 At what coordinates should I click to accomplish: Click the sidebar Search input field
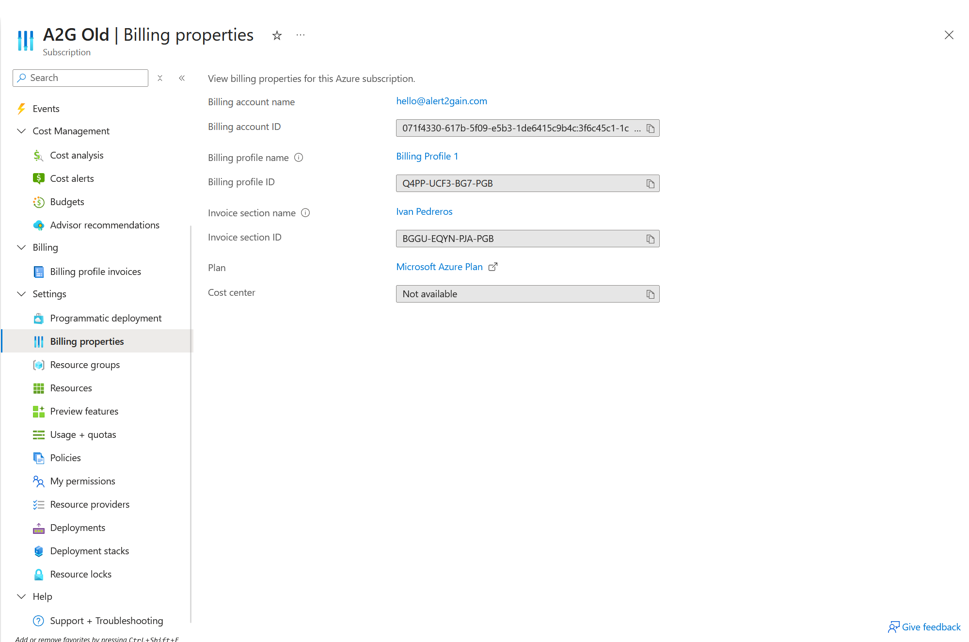click(x=80, y=78)
